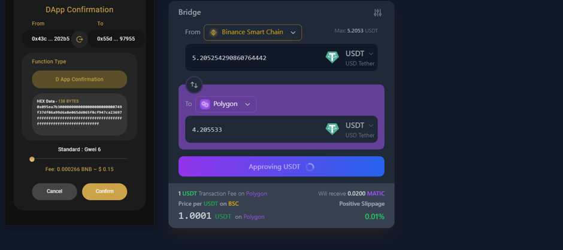Click the HEX Data text box
Viewport: 563px width, 250px height.
[x=80, y=114]
